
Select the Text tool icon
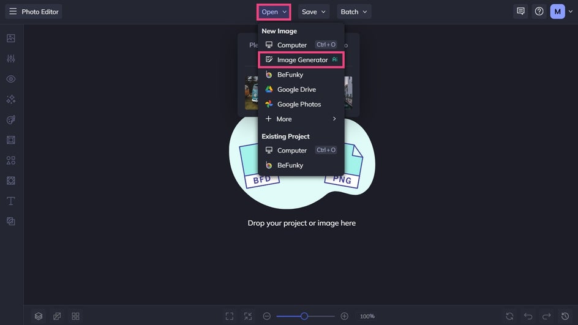[x=11, y=201]
